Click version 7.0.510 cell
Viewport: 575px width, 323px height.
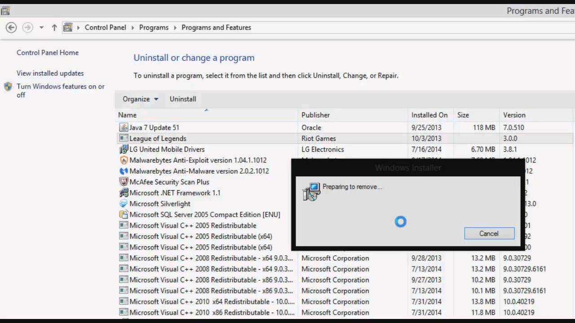click(x=513, y=127)
